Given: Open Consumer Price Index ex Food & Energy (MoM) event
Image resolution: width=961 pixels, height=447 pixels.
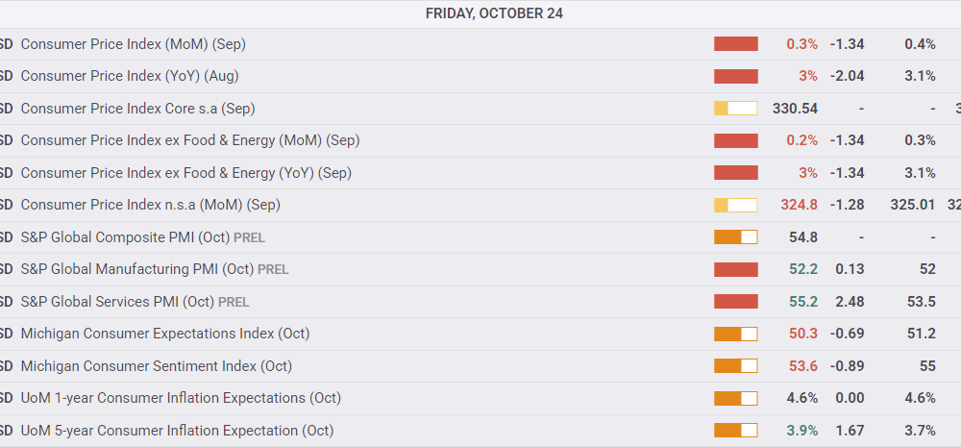Looking at the screenshot, I should pos(189,140).
